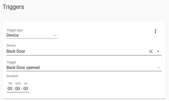Open the three-dot trigger options menu
The height and width of the screenshot is (101, 169).
[155, 31]
